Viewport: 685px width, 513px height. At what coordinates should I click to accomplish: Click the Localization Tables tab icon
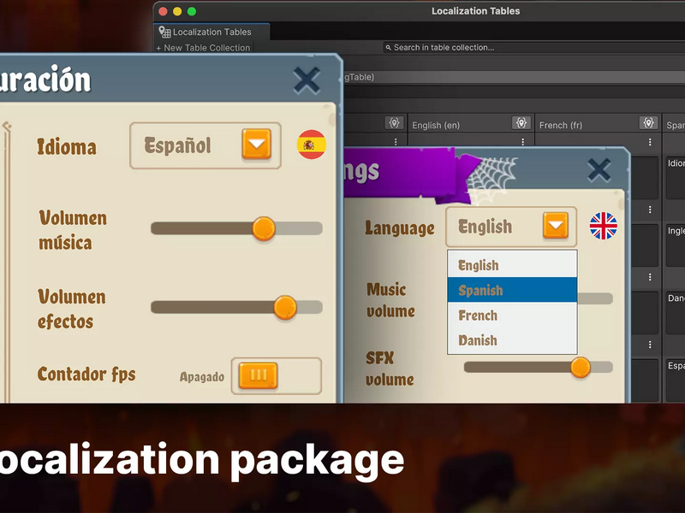pos(164,32)
